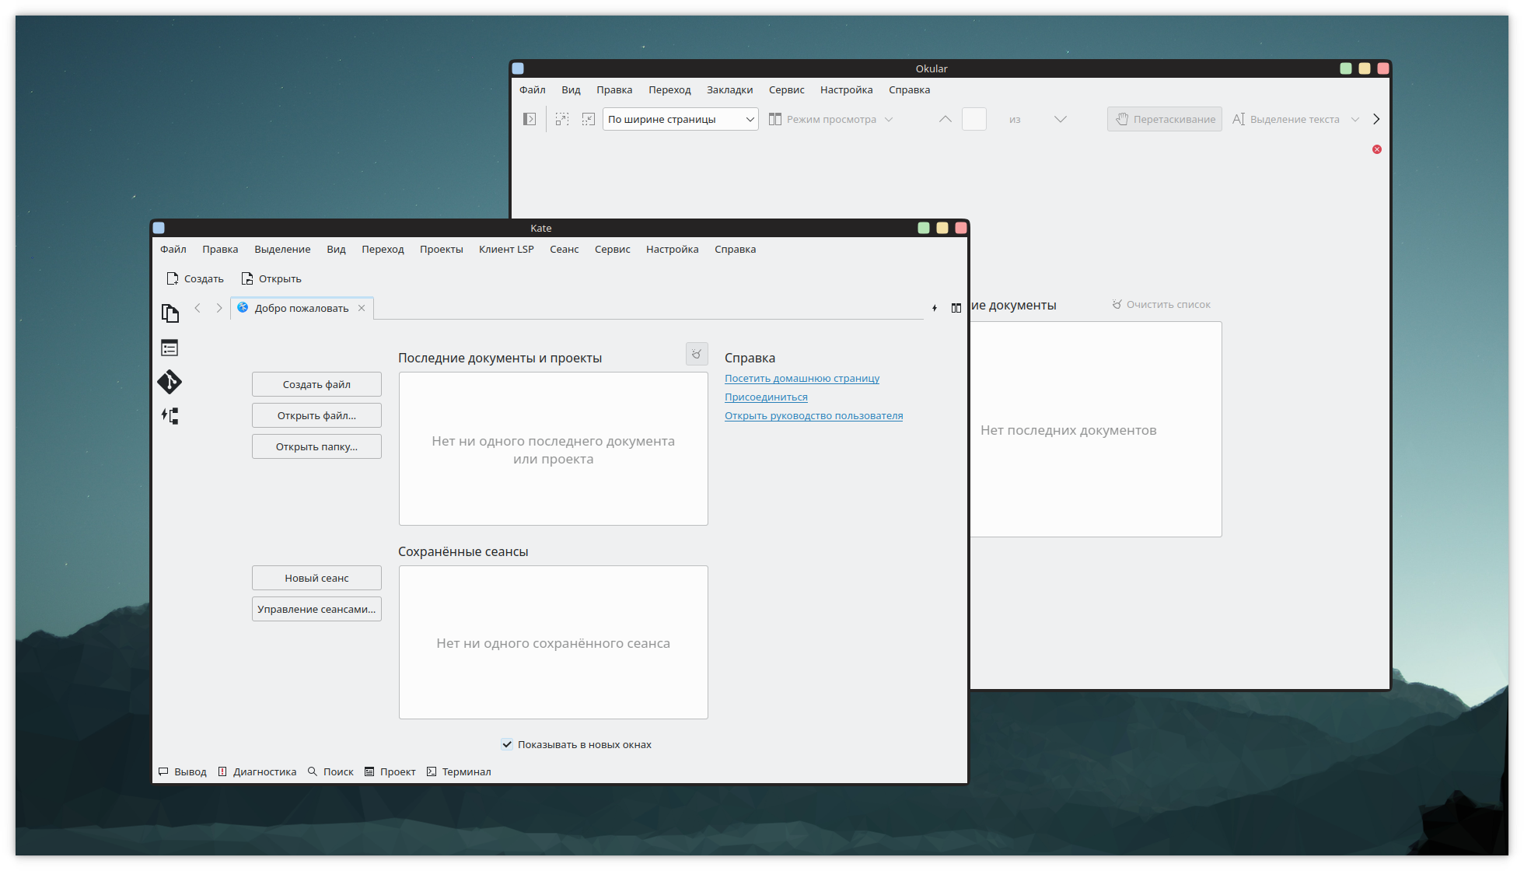Open 'По ширине страницы' zoom combo box

pos(680,119)
